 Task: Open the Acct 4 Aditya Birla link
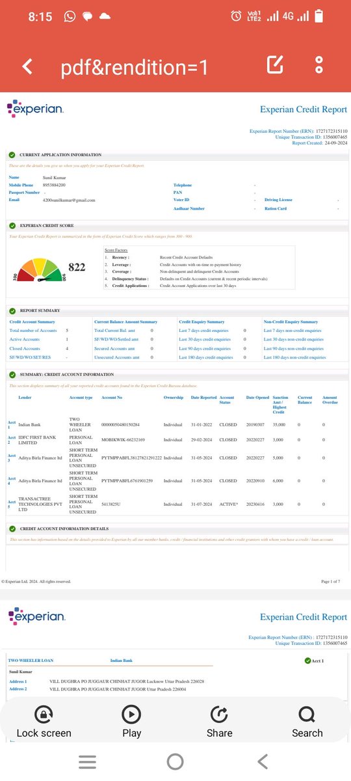pyautogui.click(x=12, y=481)
